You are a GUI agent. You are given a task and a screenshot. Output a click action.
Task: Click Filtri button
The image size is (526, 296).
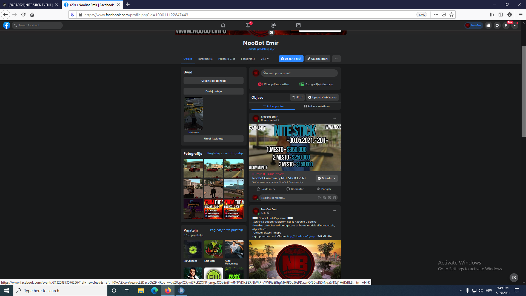click(297, 98)
